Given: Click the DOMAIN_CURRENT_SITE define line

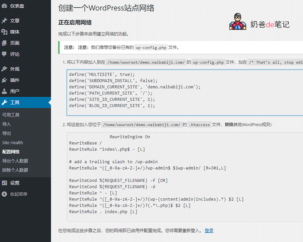Looking at the screenshot, I should point(135,87).
